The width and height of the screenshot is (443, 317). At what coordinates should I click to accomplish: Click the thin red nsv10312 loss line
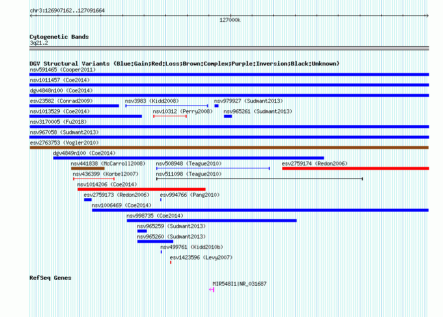tap(170, 116)
